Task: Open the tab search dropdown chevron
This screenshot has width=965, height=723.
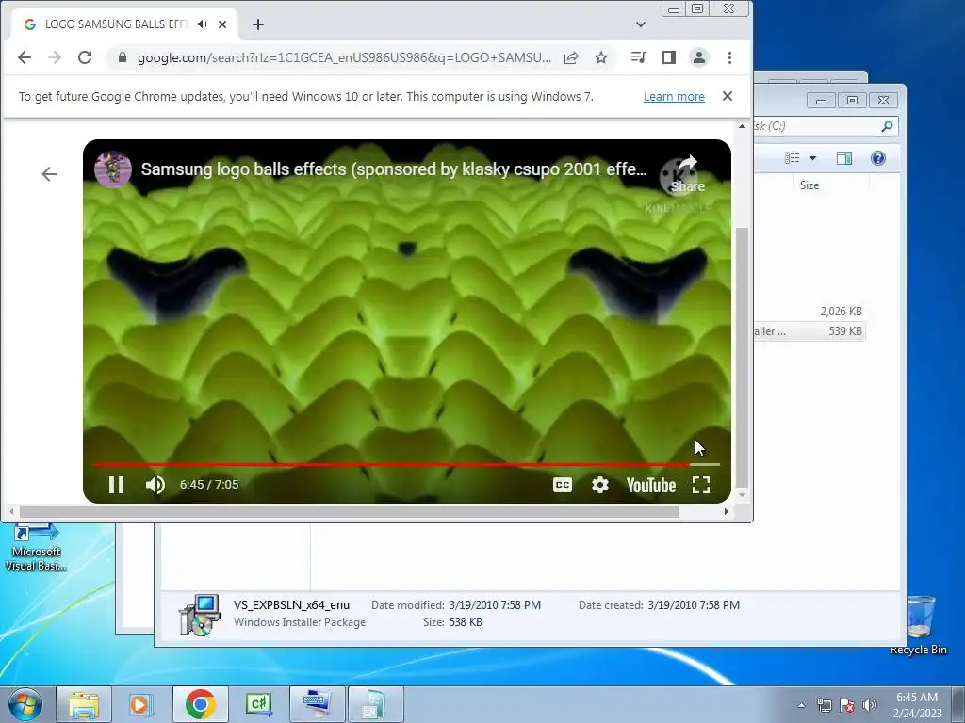Action: [x=641, y=24]
